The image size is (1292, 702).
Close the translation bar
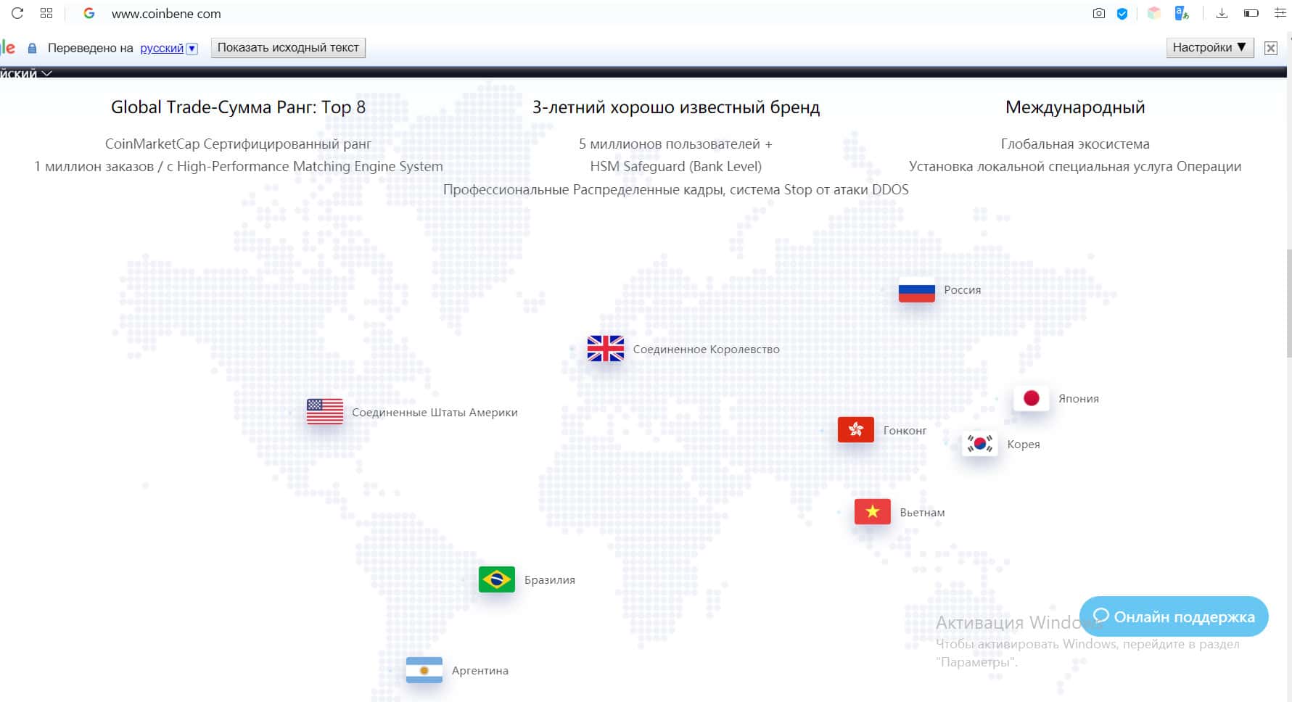pos(1270,48)
